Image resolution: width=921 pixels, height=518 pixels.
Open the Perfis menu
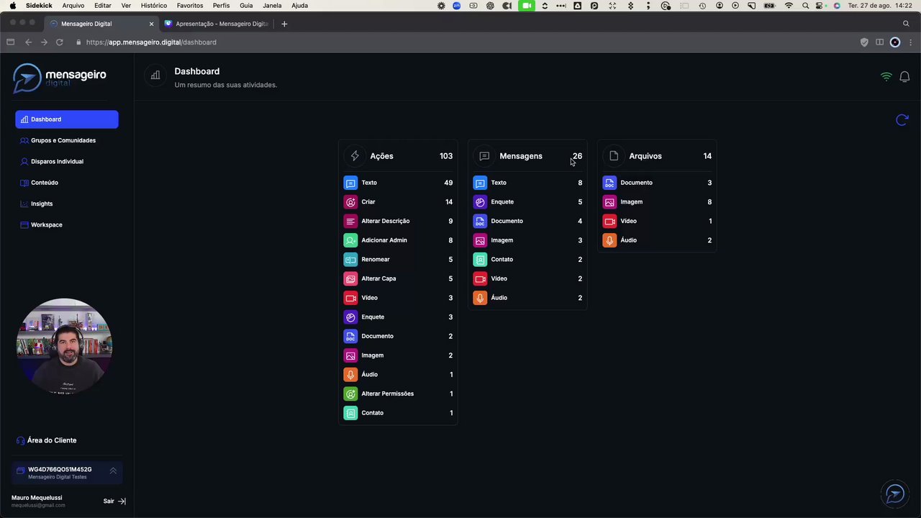point(221,5)
